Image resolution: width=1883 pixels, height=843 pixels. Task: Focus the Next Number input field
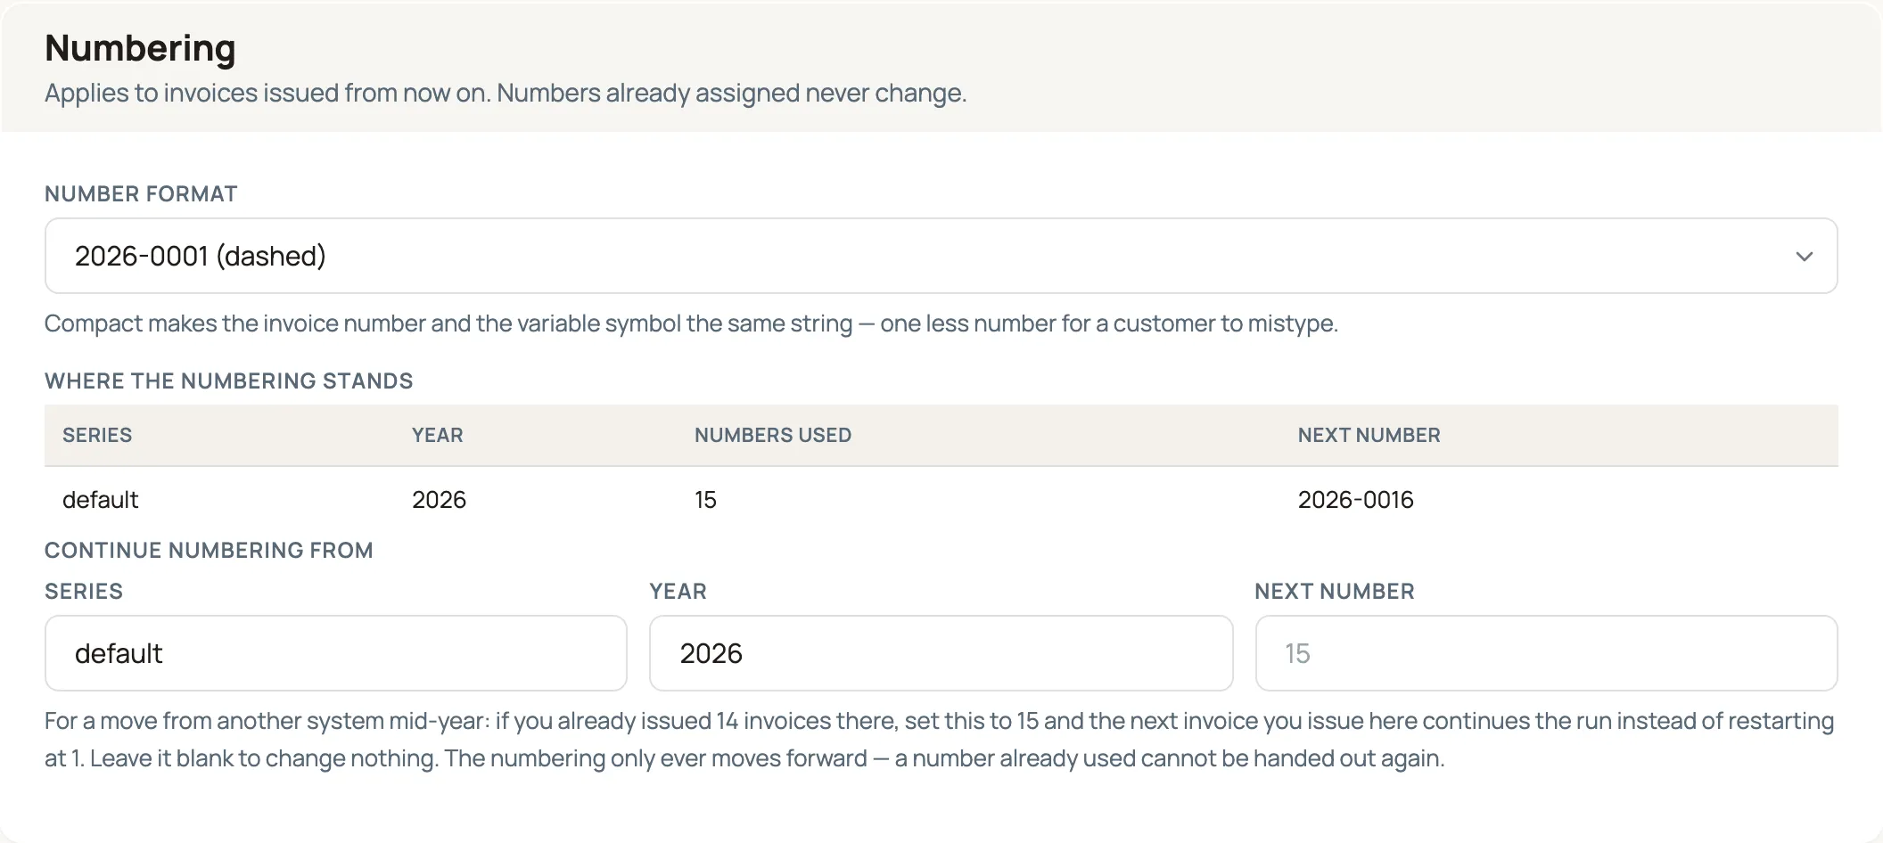[x=1546, y=653]
